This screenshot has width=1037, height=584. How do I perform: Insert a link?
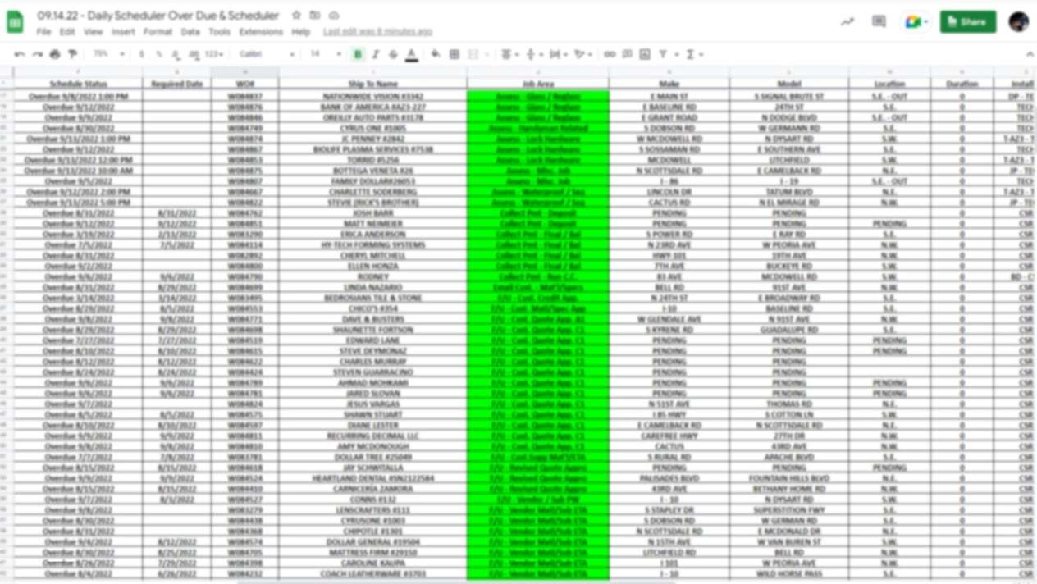610,54
